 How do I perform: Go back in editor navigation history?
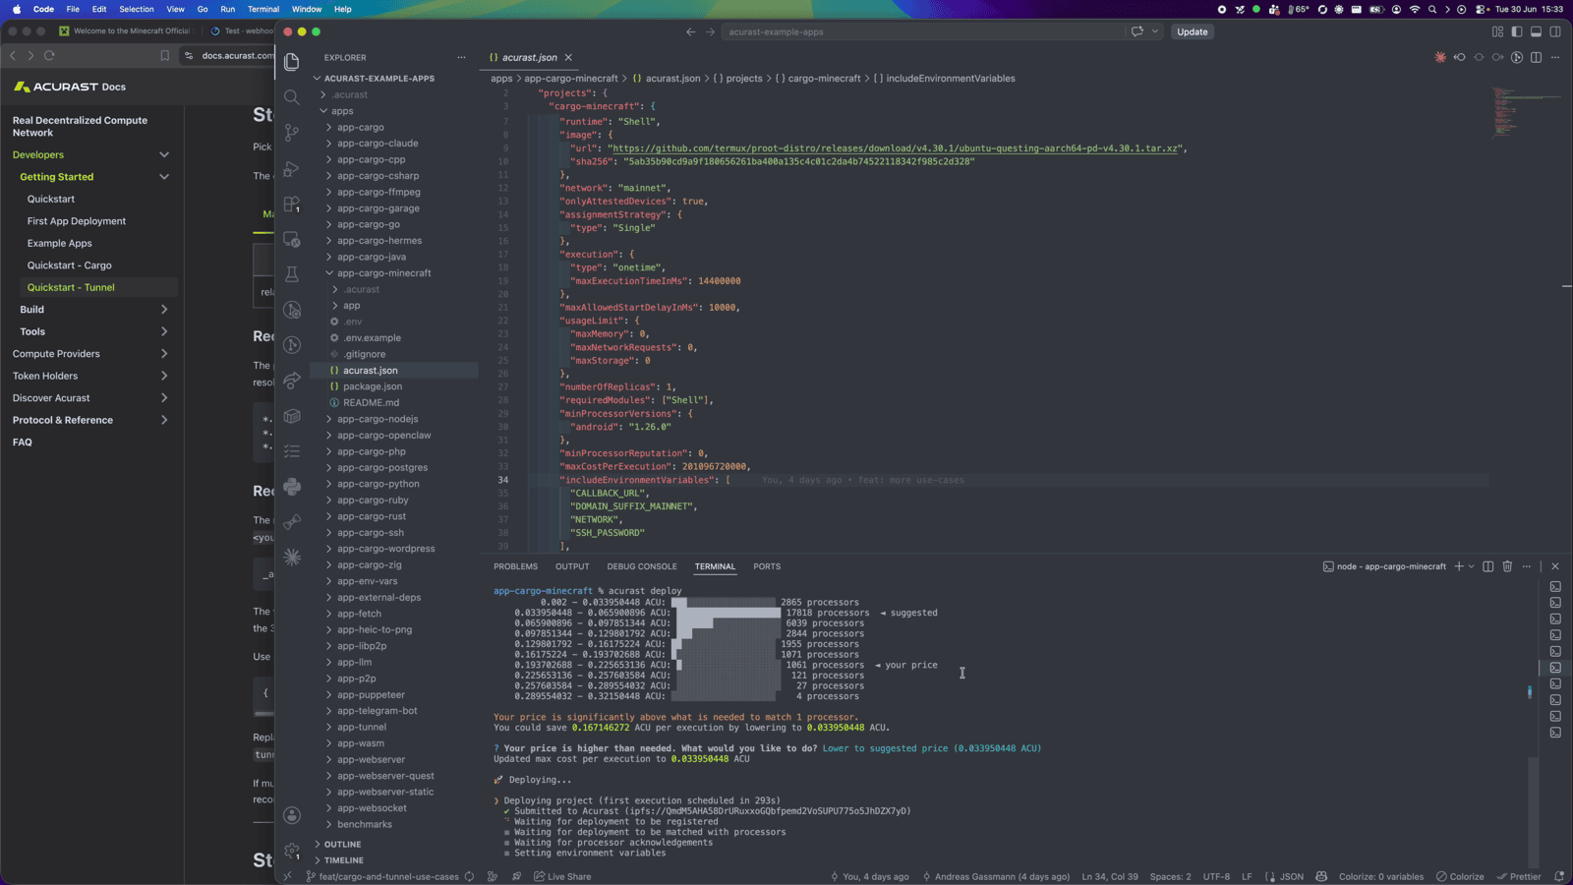tap(690, 31)
